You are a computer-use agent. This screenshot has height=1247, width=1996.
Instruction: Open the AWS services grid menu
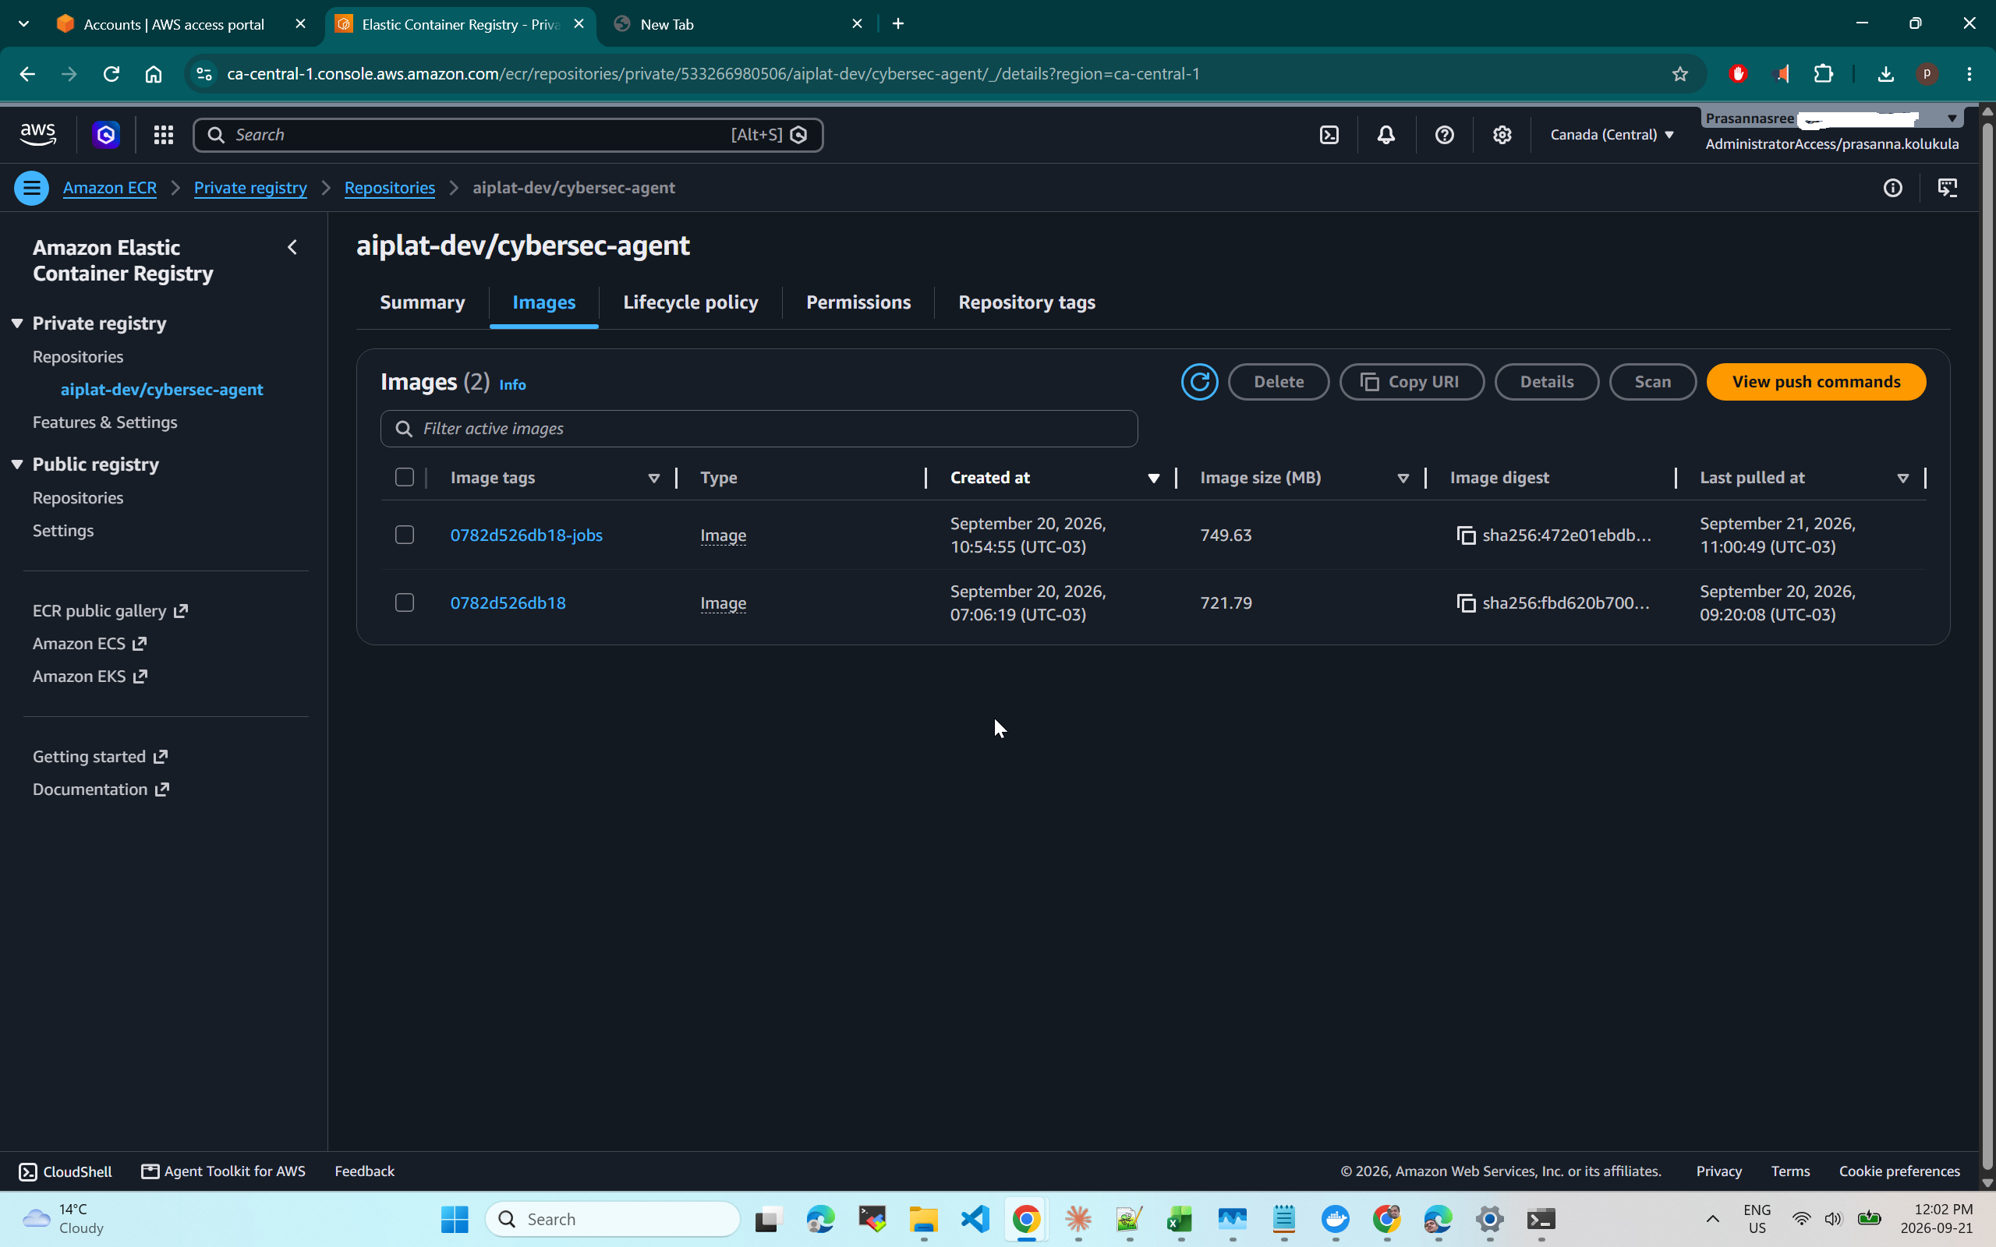coord(163,134)
